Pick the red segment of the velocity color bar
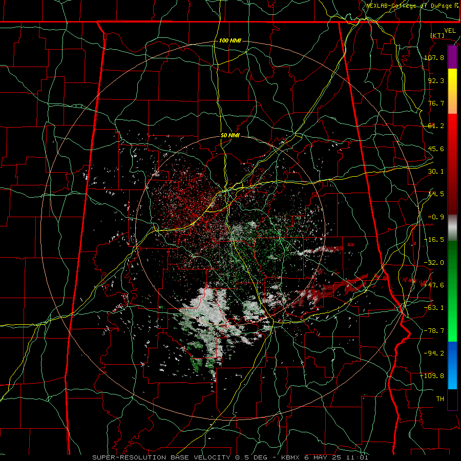 (452, 164)
